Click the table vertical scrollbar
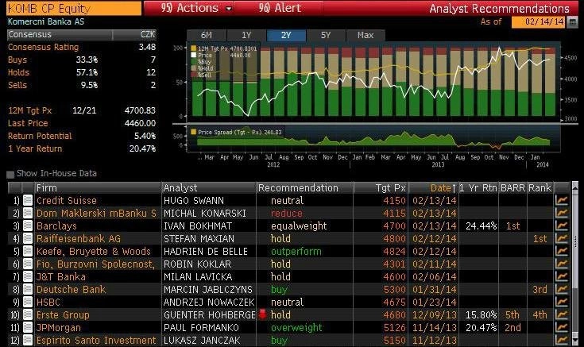Image resolution: width=584 pixels, height=347 pixels. point(575,264)
